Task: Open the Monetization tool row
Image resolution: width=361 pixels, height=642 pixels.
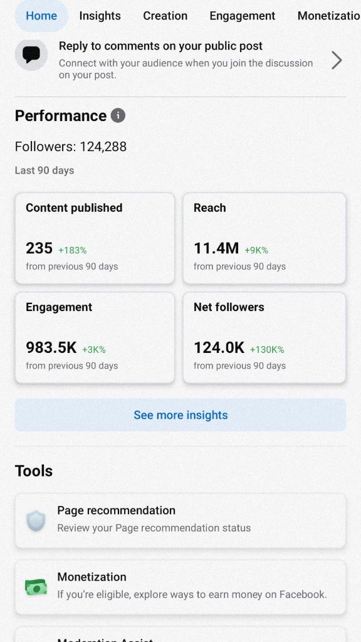Action: (x=180, y=587)
